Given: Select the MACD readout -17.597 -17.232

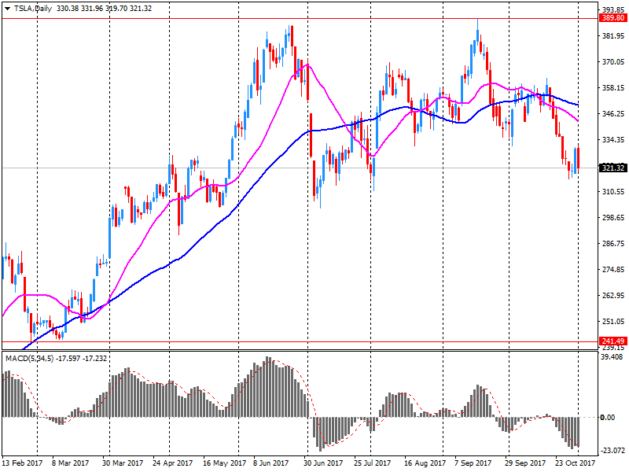Looking at the screenshot, I should click(x=82, y=358).
